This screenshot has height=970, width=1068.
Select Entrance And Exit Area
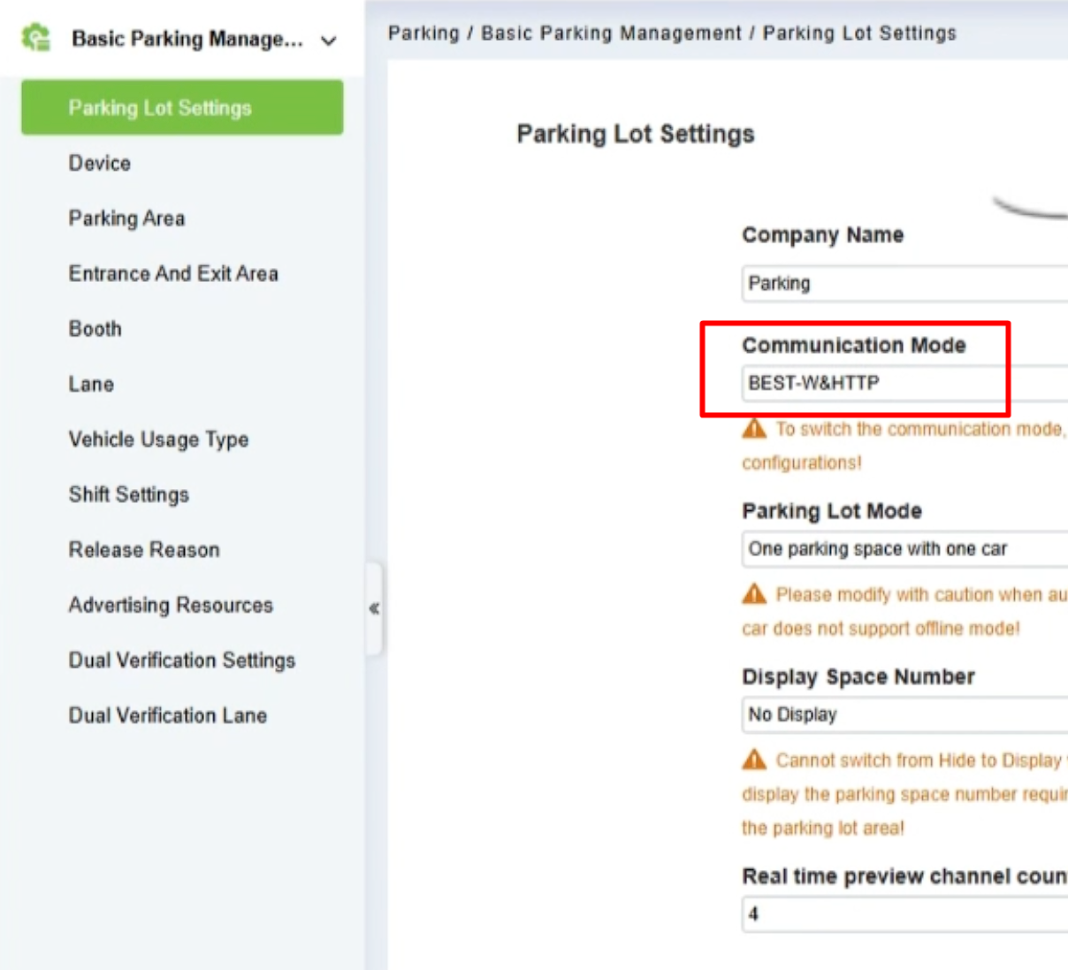point(173,273)
